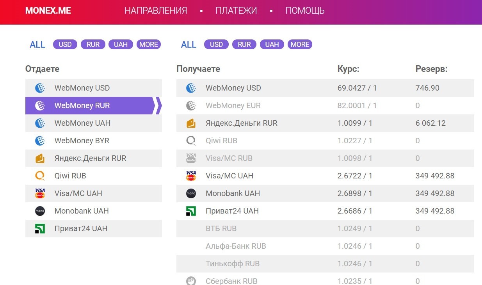Image resolution: width=482 pixels, height=285 pixels.
Task: Click the Резерв: column header
Action: [431, 69]
